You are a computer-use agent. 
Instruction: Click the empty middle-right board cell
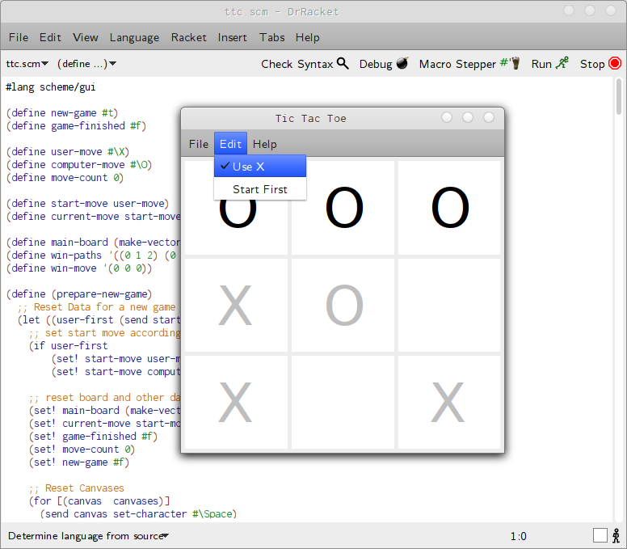[449, 306]
